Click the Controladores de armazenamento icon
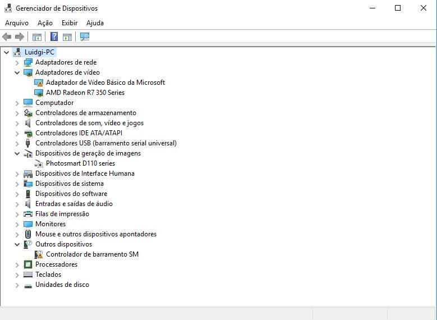This screenshot has width=437, height=320. coord(28,113)
